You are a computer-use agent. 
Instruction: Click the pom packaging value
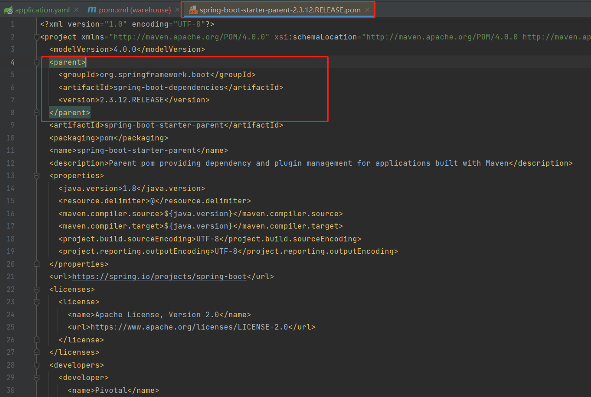[x=107, y=138]
